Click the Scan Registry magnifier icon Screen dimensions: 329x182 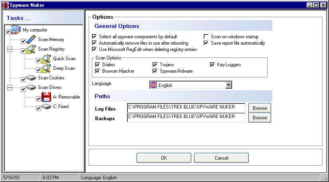[31, 49]
